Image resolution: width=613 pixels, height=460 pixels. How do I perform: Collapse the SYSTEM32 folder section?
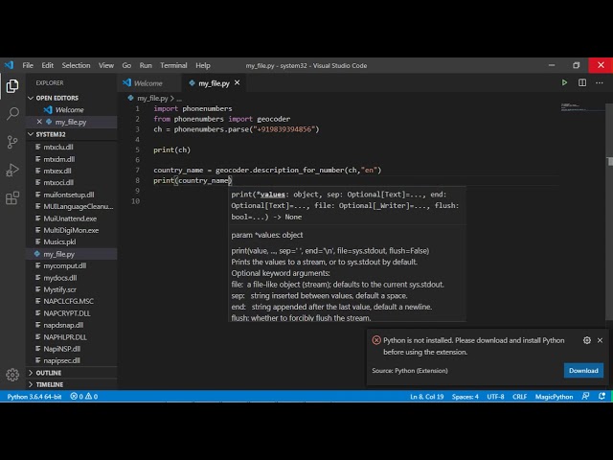[31, 134]
